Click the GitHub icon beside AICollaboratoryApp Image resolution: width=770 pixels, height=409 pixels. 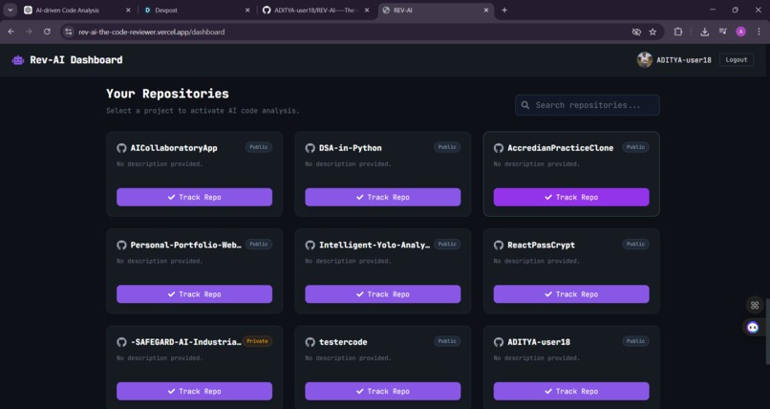point(121,148)
